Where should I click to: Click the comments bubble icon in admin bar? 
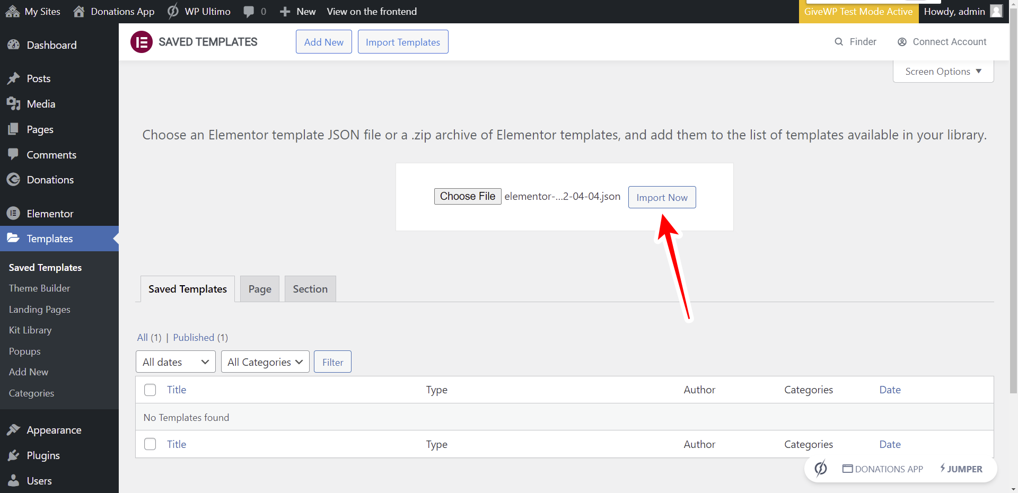click(249, 12)
